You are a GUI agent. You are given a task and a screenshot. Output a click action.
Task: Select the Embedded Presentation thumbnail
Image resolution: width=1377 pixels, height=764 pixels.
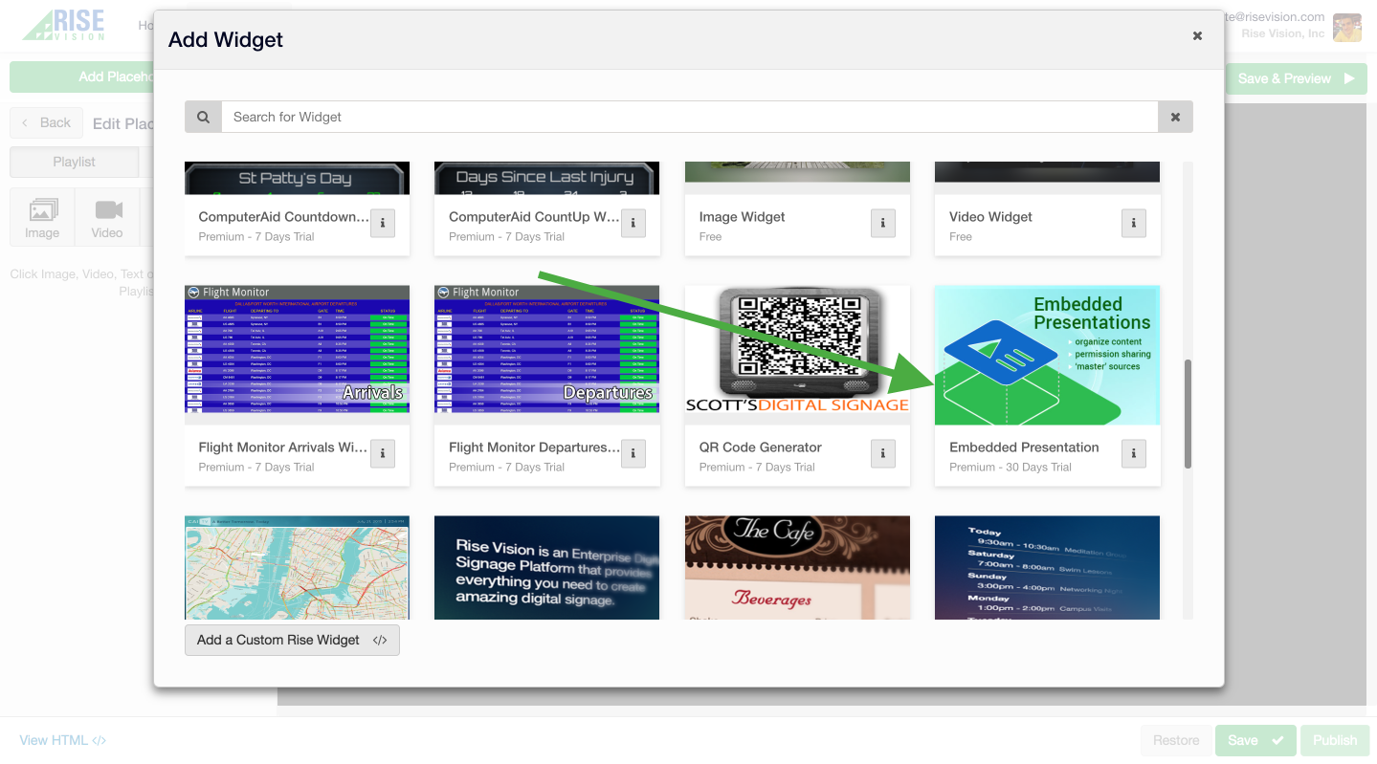[1048, 355]
